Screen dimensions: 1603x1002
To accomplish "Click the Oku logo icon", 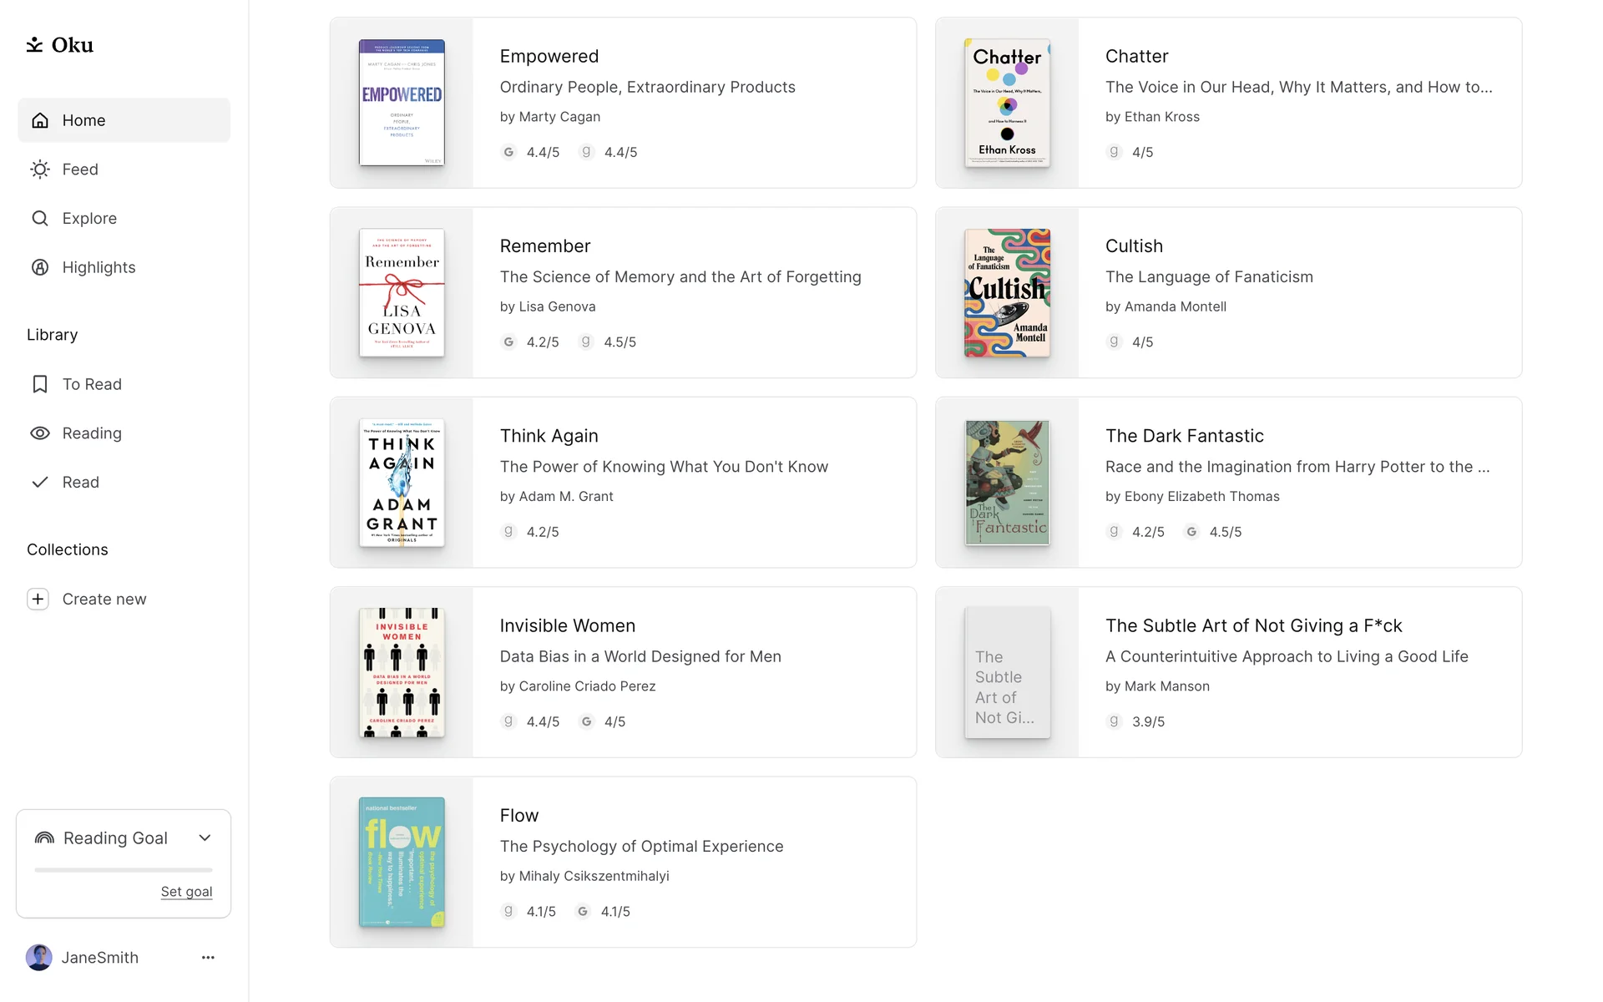I will pos(34,45).
